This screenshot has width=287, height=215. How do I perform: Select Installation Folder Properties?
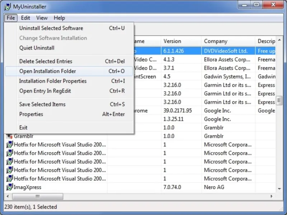coord(52,81)
